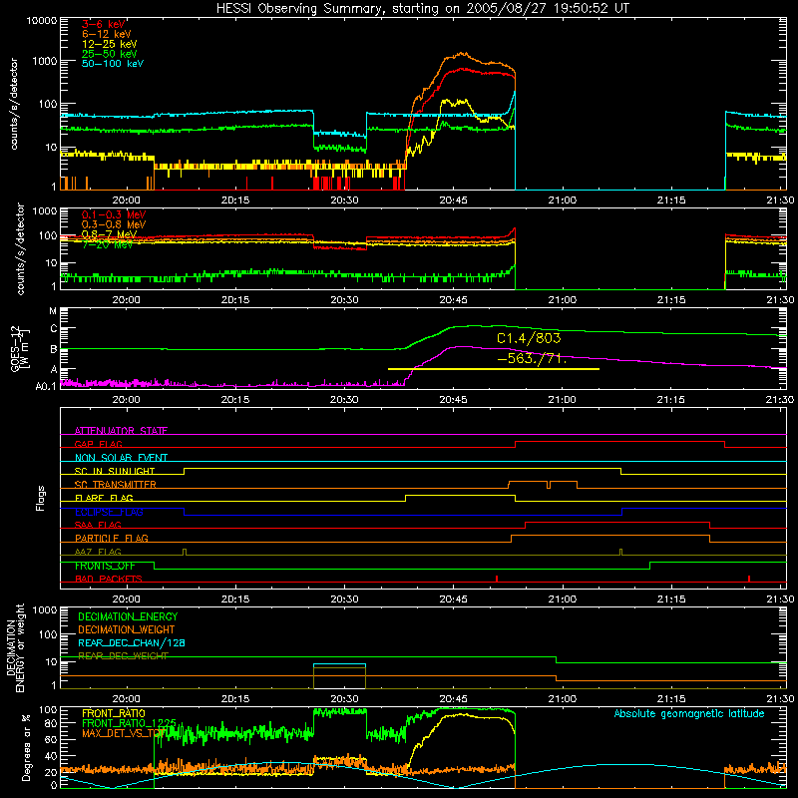Click the DECIMATION ENERGY or weight axis title
The image size is (798, 798).
15,647
